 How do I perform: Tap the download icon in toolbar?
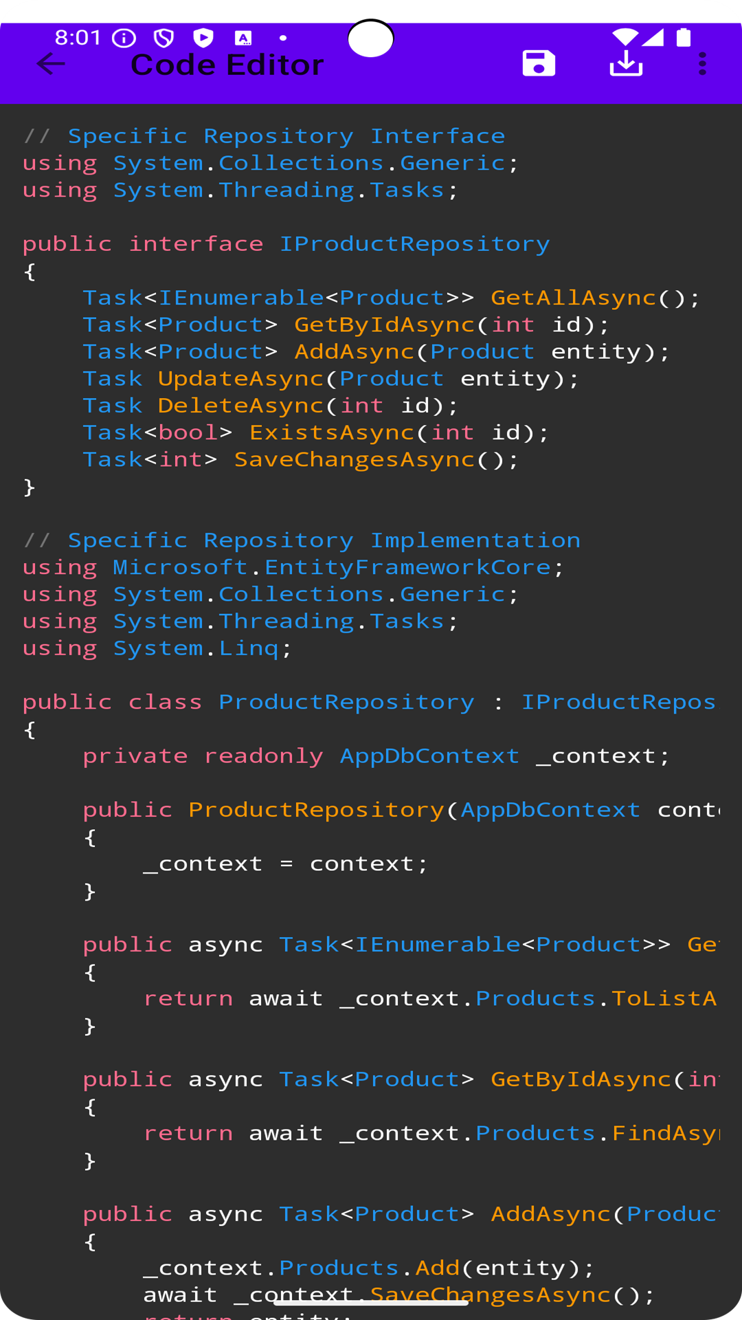[626, 64]
